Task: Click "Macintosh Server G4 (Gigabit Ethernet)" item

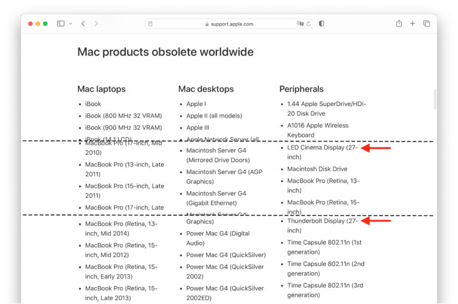Action: [x=216, y=198]
